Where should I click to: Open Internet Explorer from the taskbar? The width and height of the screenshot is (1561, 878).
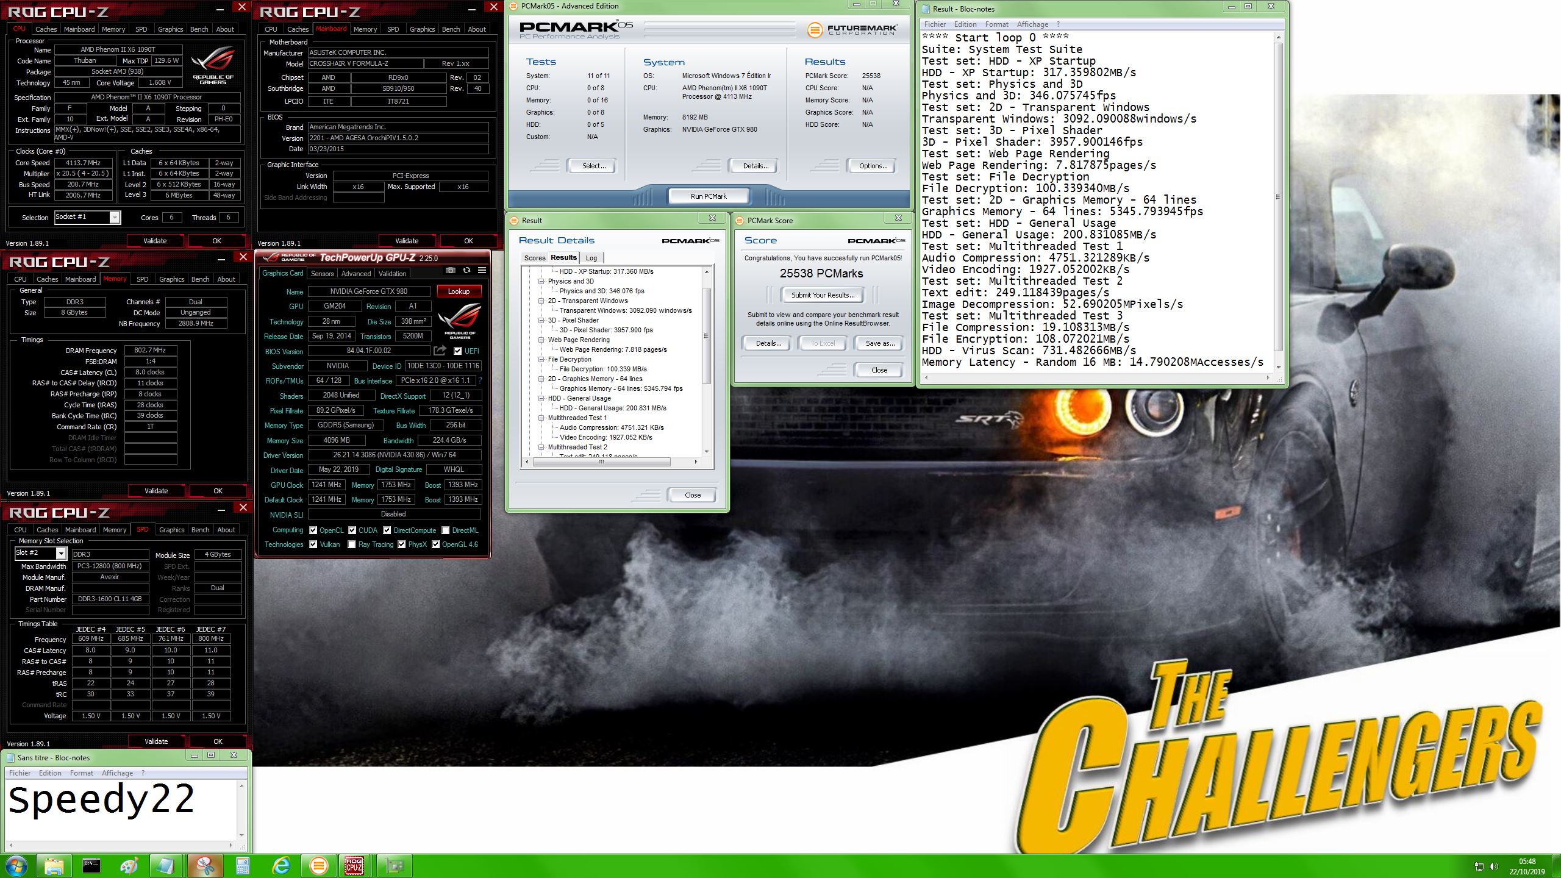[x=280, y=866]
